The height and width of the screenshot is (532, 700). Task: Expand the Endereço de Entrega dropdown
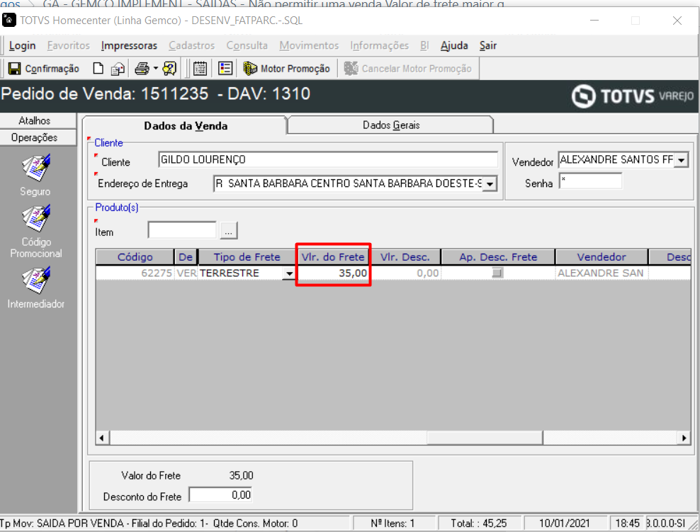pyautogui.click(x=490, y=184)
